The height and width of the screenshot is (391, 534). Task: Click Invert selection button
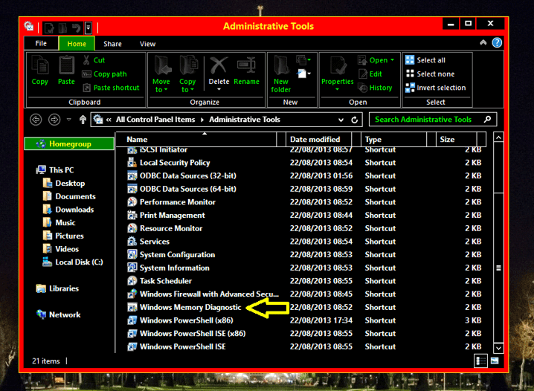(x=435, y=88)
